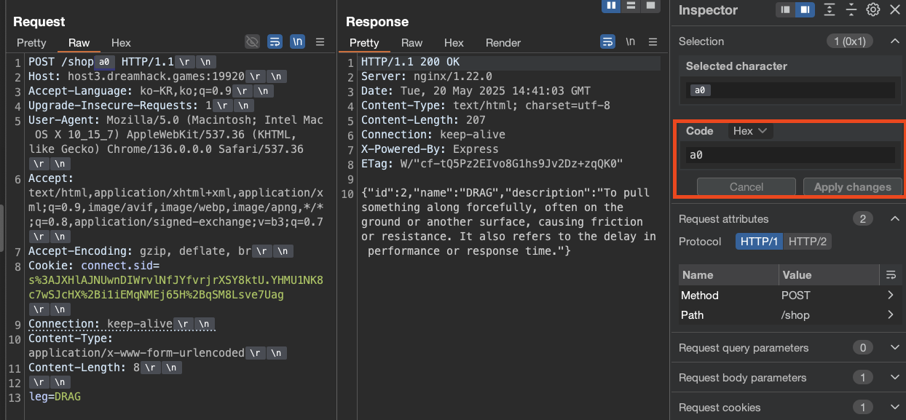Close the Inspector panel
906x420 pixels.
coord(895,10)
